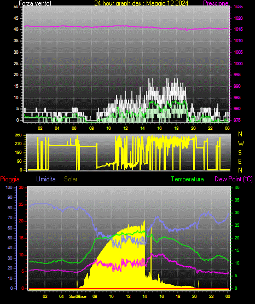Click the Pressione legend label
The height and width of the screenshot is (304, 255).
216,3
